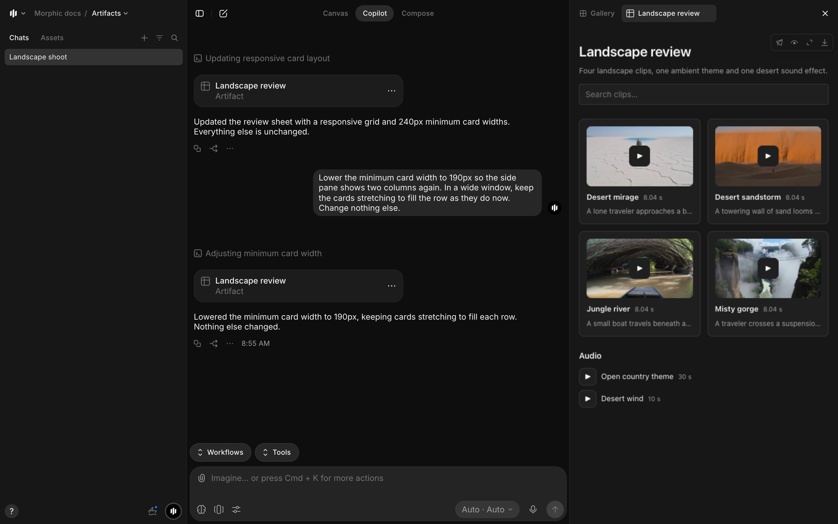Toggle the artifact preview eye icon

(794, 43)
